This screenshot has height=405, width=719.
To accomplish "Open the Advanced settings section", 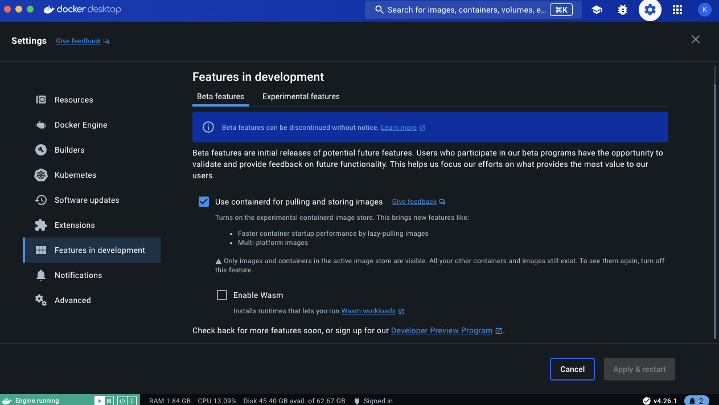I will [92, 300].
